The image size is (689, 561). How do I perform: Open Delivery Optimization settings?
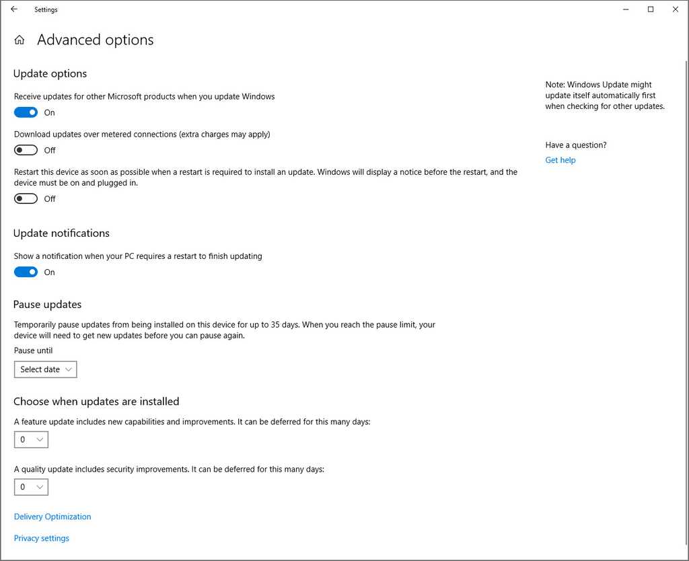point(52,517)
